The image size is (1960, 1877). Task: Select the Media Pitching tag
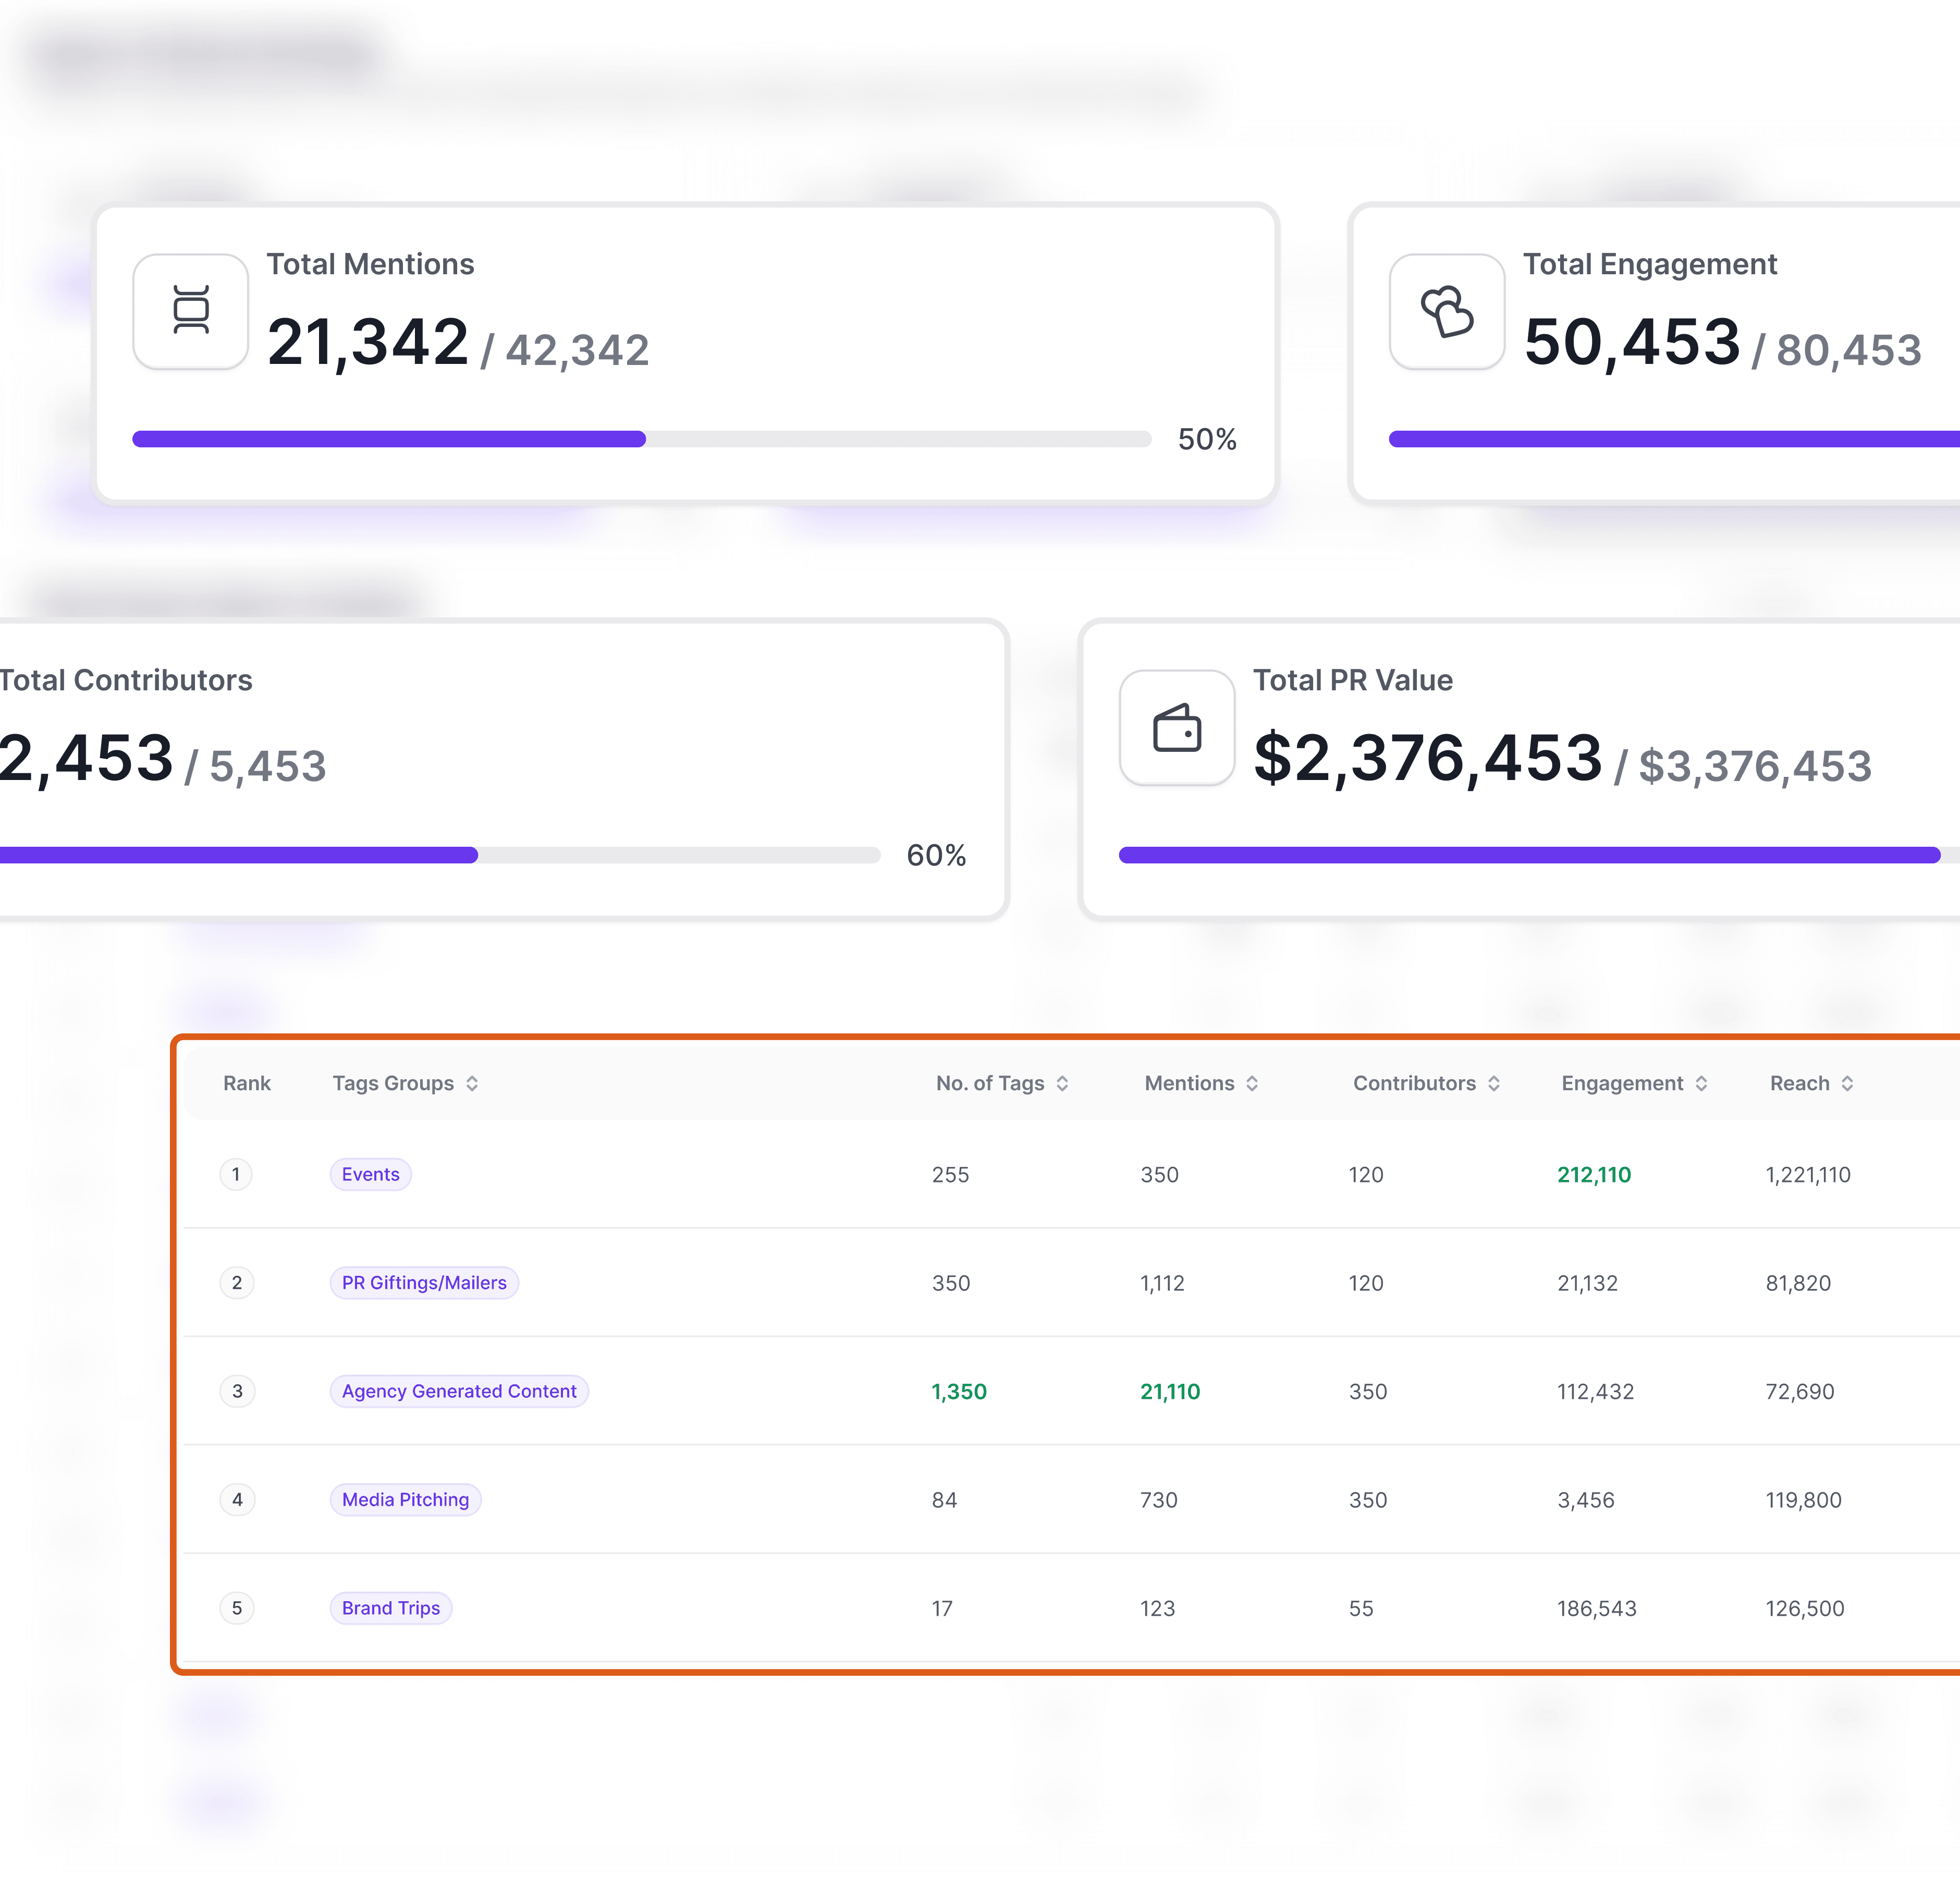click(x=405, y=1499)
